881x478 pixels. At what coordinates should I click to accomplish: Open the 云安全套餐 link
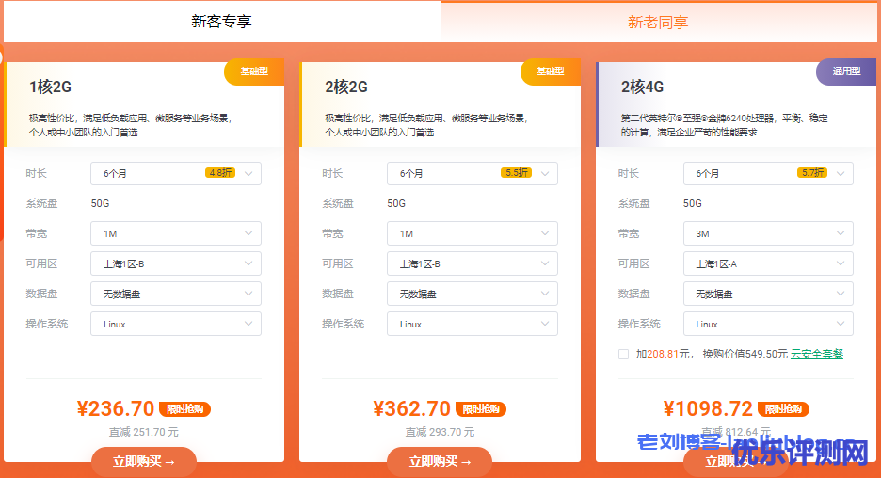click(816, 355)
